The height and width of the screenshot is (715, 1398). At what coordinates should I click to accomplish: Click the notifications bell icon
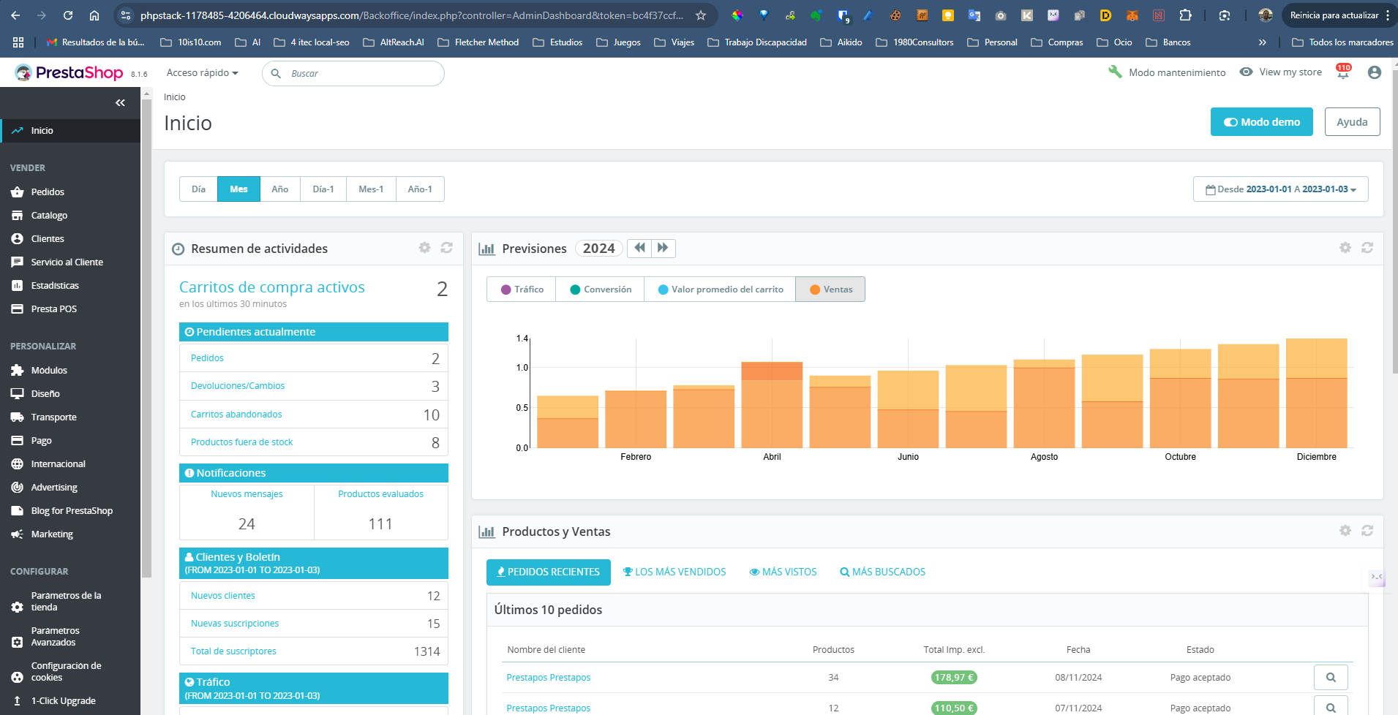click(1342, 73)
